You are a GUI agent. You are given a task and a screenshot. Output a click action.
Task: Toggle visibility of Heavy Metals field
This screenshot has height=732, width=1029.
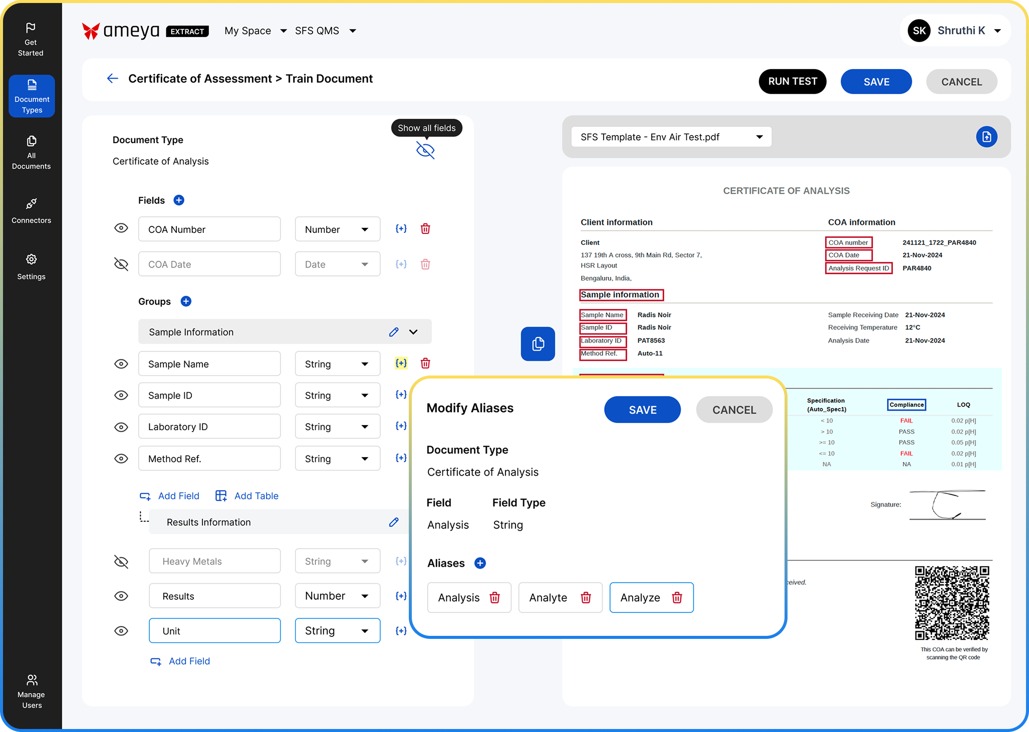click(x=121, y=561)
